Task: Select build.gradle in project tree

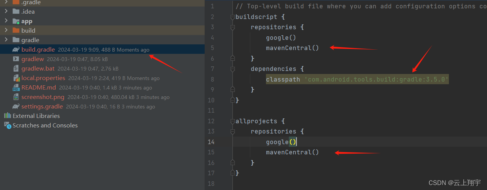Action: tap(38, 49)
